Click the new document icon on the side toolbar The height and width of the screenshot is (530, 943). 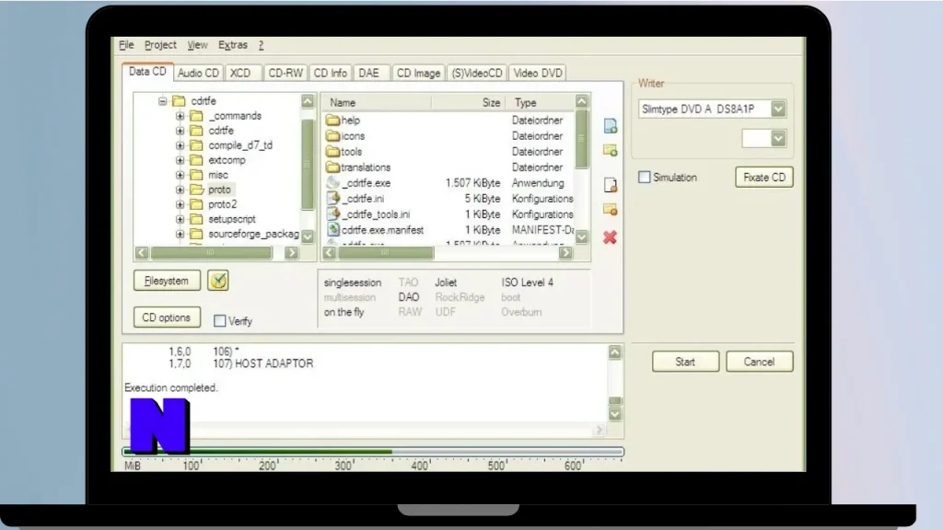tap(610, 184)
